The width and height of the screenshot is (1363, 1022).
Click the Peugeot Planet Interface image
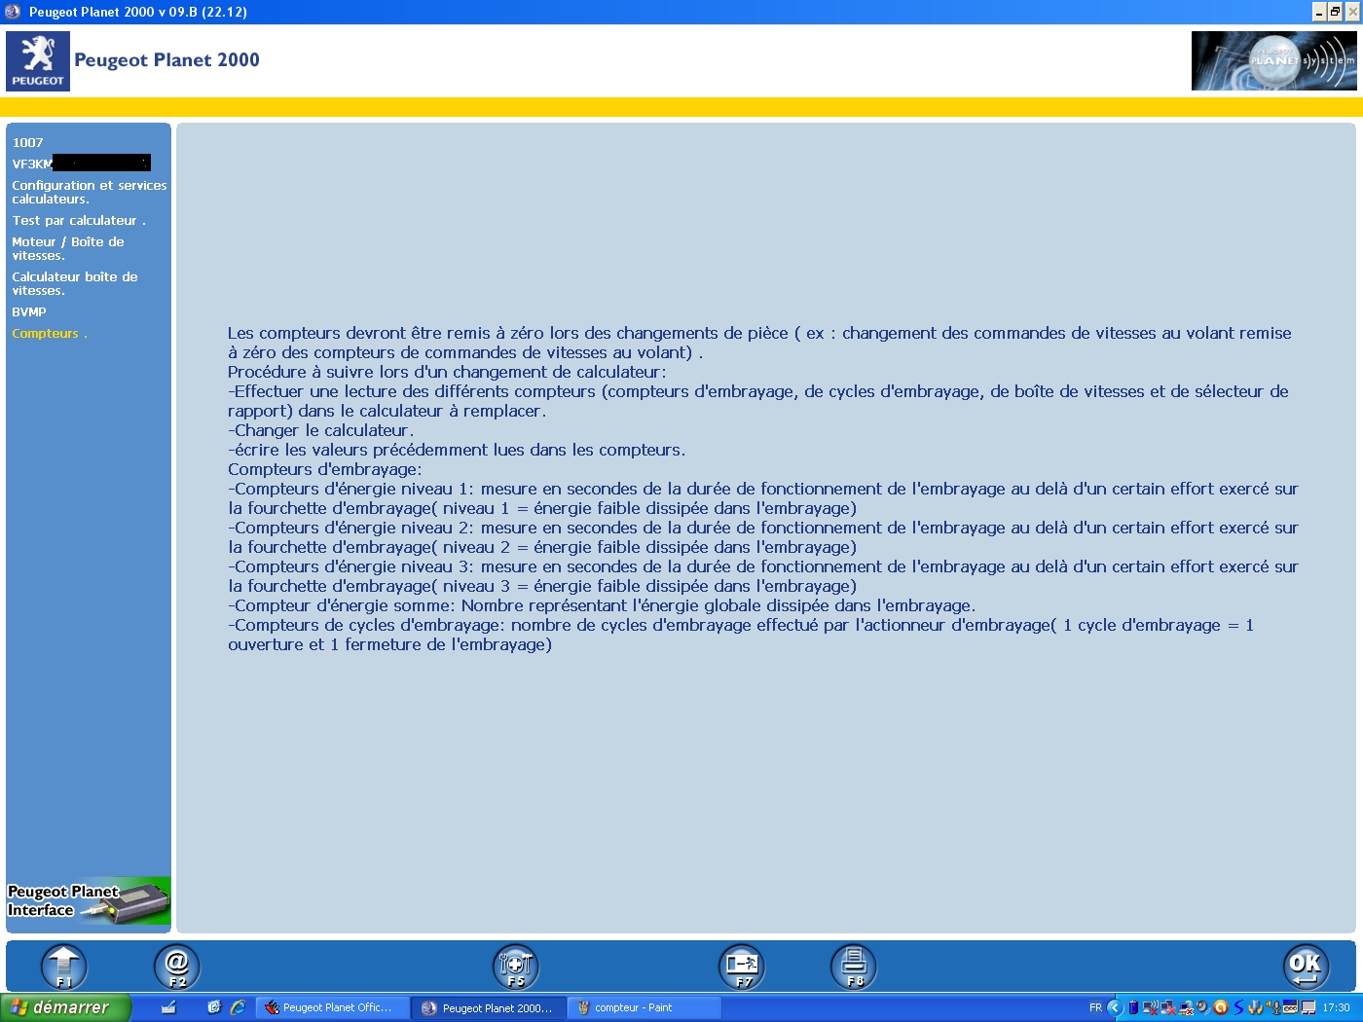[x=89, y=901]
